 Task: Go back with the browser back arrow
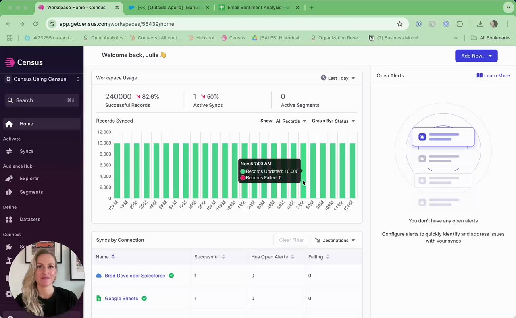tap(8, 24)
